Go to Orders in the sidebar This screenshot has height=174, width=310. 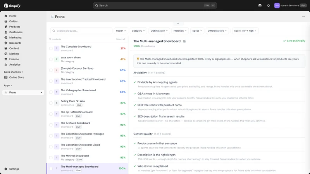pyautogui.click(x=13, y=21)
